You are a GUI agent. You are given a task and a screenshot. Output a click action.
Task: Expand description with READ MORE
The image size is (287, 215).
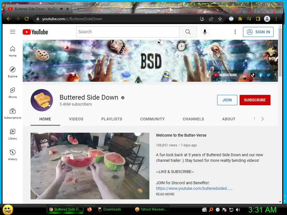point(165,194)
